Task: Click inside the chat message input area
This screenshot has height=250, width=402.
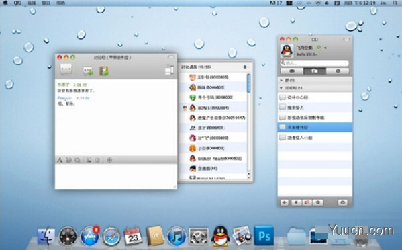Action: coord(116,176)
